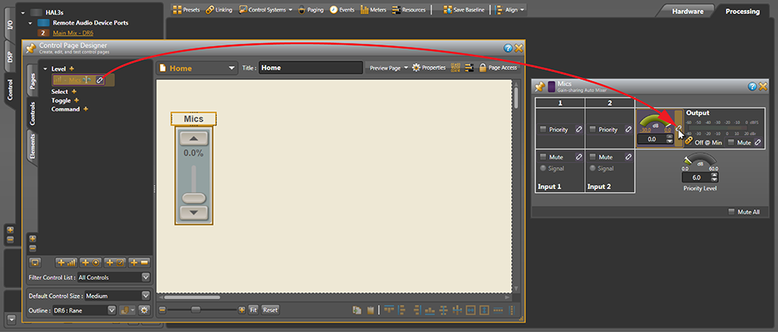778x332 pixels.
Task: Click add command control plus-minus button
Action: click(x=139, y=263)
